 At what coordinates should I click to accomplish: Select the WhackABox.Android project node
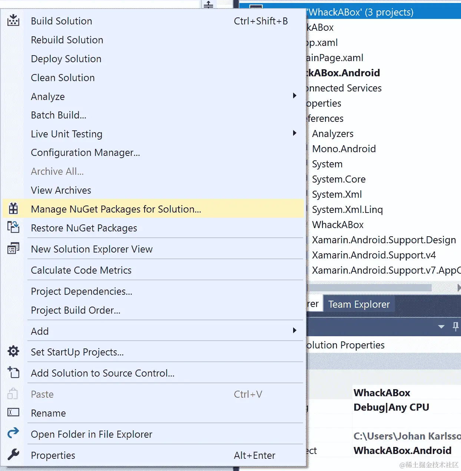(x=343, y=73)
